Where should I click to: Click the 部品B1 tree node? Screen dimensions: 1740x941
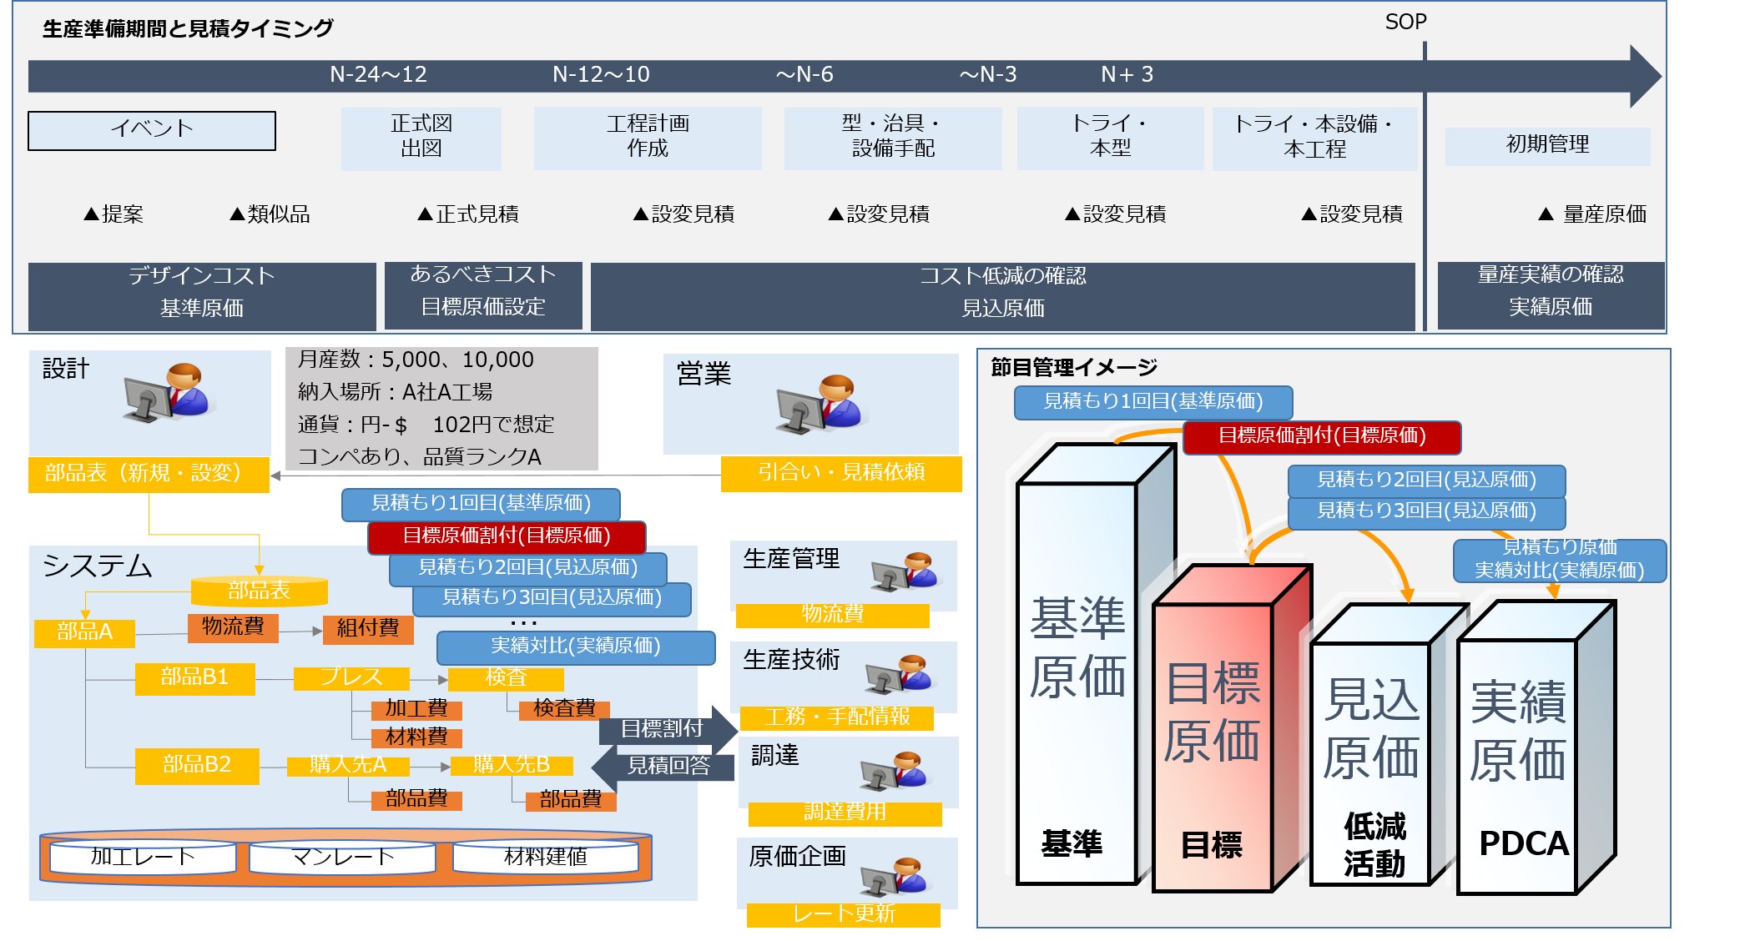point(194,677)
